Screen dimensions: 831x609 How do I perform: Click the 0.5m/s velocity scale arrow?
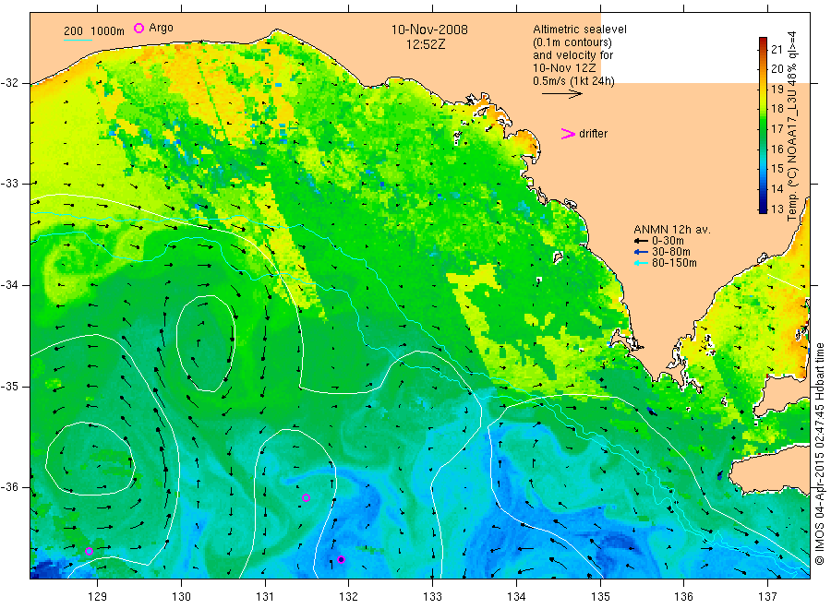pyautogui.click(x=561, y=94)
